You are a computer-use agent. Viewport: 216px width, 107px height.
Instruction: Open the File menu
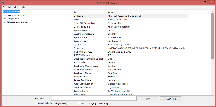pos(4,7)
